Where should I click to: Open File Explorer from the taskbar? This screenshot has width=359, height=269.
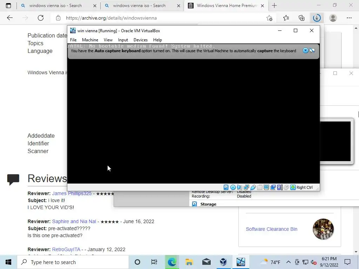coord(189,262)
